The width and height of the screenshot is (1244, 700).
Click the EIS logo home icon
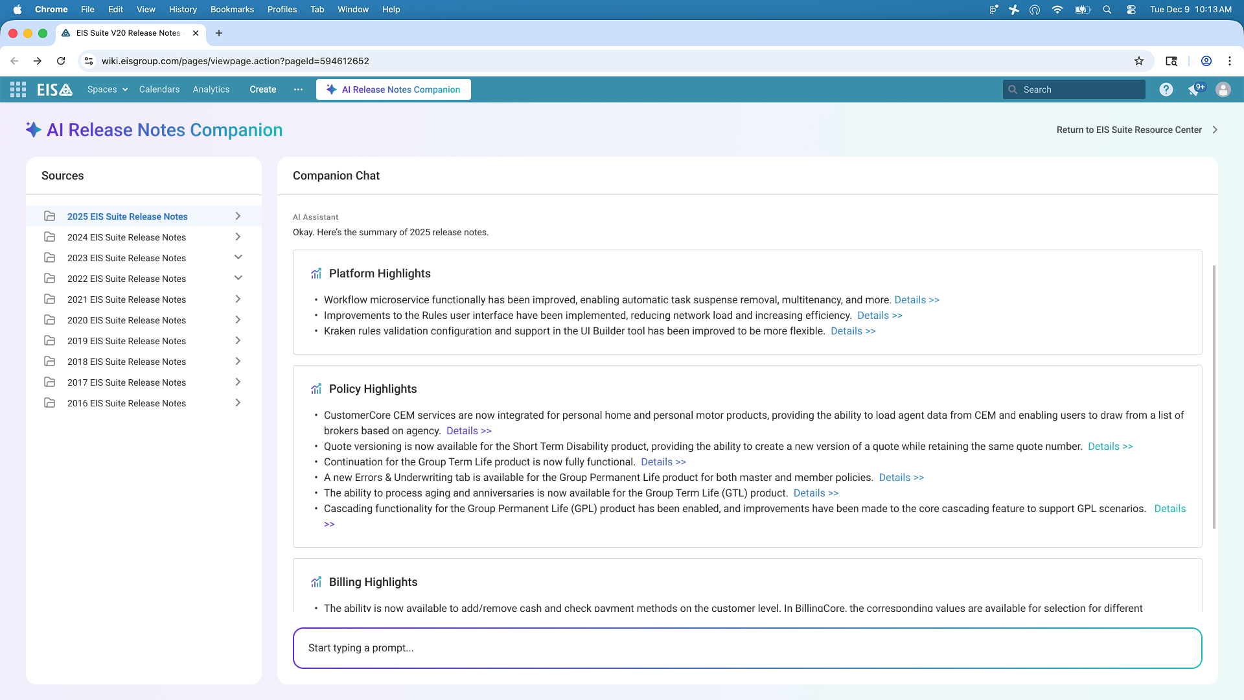tap(54, 89)
